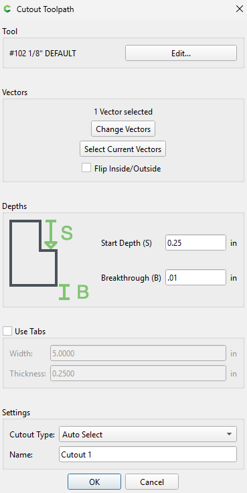Click the Cutout Type dropdown arrow

click(230, 435)
